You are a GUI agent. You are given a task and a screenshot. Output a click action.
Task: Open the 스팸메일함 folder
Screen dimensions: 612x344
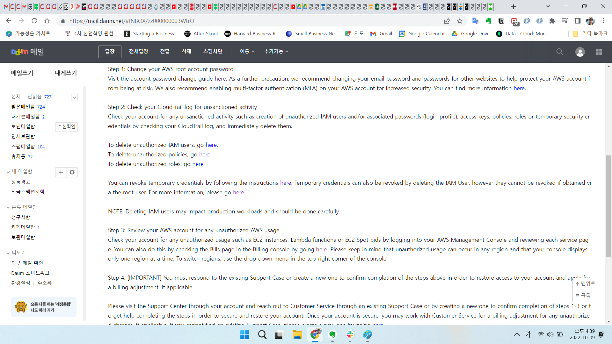click(23, 147)
